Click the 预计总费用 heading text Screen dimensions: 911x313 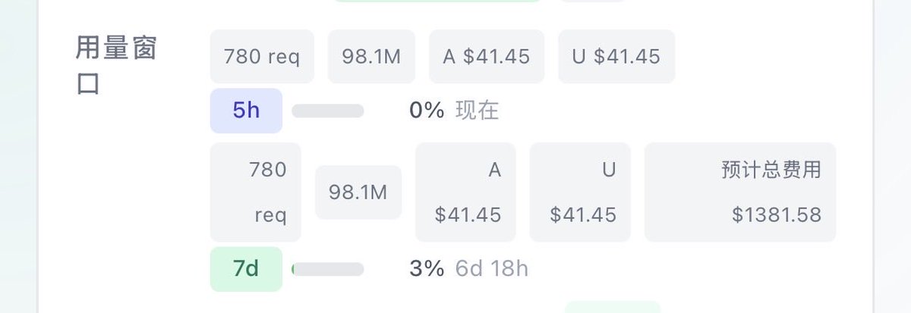coord(771,171)
